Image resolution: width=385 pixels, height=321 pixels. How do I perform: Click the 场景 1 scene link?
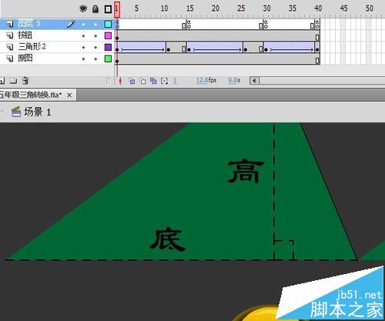point(38,112)
